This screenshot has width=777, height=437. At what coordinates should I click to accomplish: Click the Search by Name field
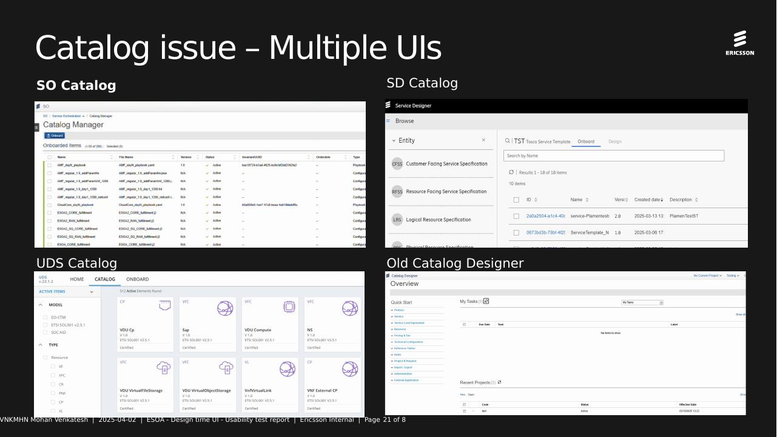tap(614, 156)
